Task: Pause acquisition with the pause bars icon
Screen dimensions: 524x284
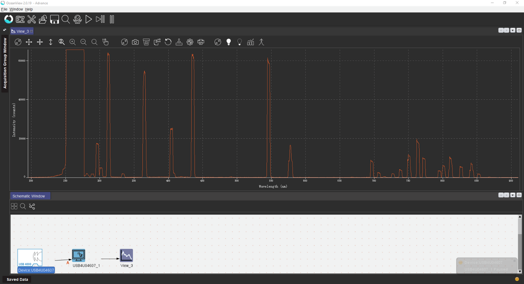Action: click(112, 19)
